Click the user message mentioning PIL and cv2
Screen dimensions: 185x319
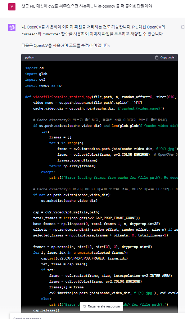(87, 6)
